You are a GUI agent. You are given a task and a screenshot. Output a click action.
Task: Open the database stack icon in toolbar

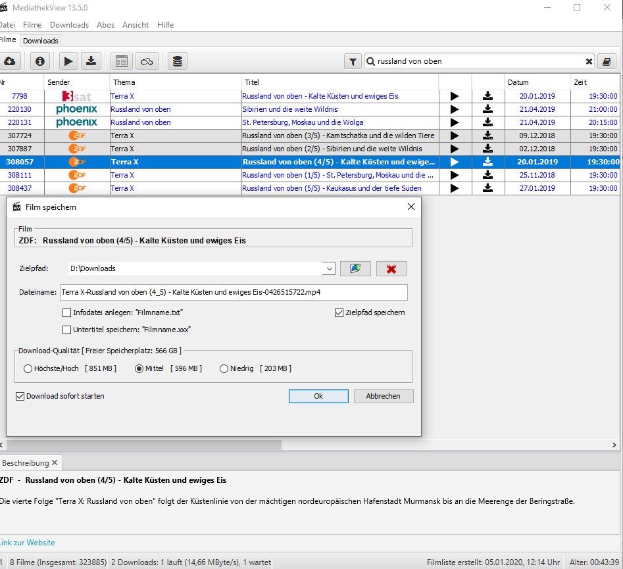177,61
